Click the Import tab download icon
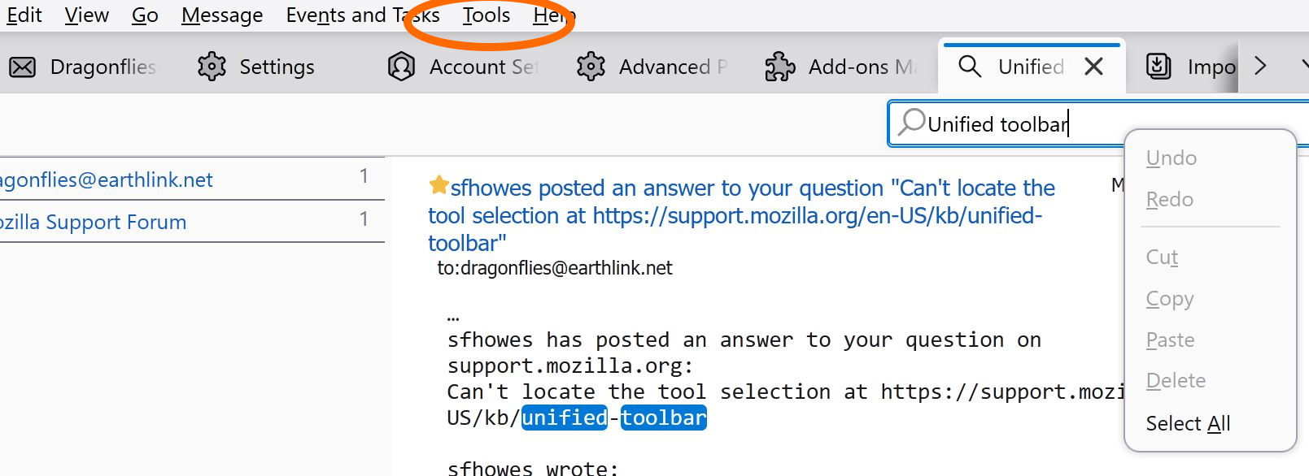This screenshot has height=476, width=1309. pos(1158,66)
